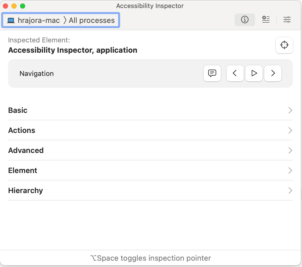
Task: Navigate to the next element
Action: [x=273, y=73]
